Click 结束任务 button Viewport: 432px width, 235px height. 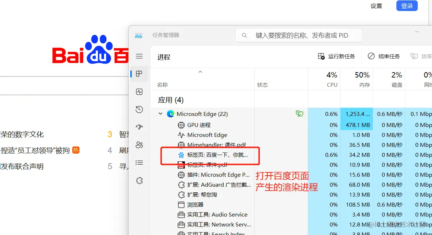coord(384,56)
